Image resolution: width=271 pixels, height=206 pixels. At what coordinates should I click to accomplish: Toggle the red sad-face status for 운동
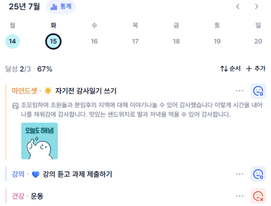(x=258, y=196)
